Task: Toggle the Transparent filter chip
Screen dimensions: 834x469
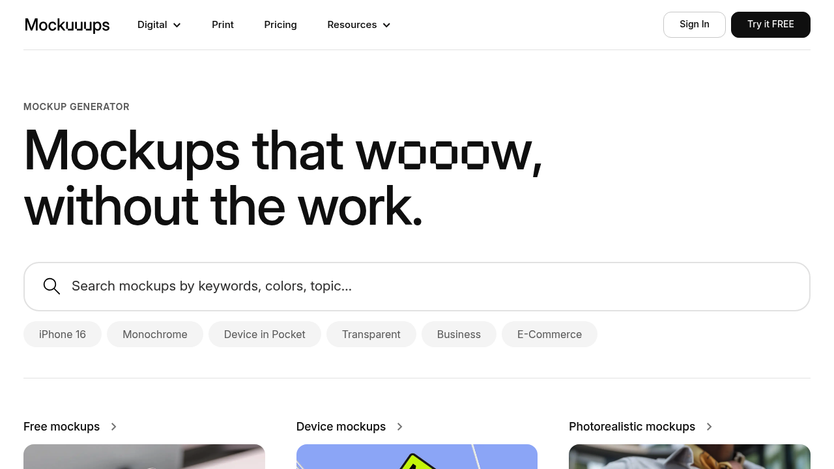Action: pyautogui.click(x=371, y=334)
